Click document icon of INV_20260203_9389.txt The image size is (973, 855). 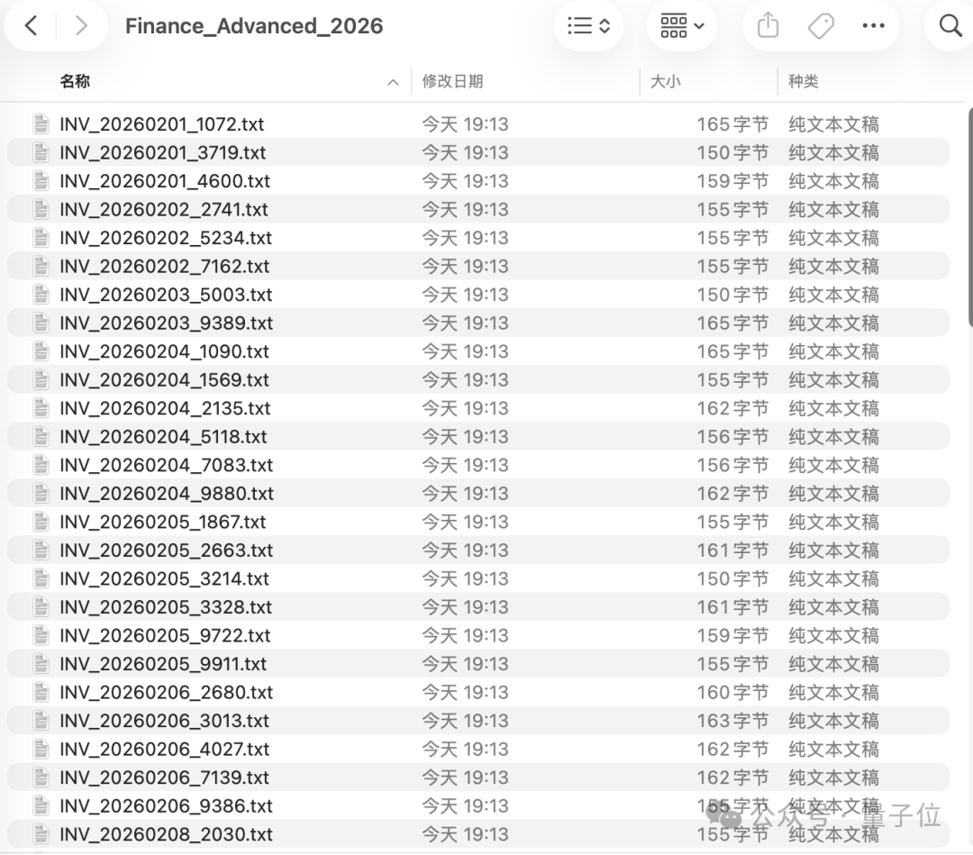(x=41, y=323)
